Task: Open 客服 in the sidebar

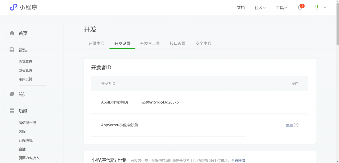Action: (x=22, y=131)
